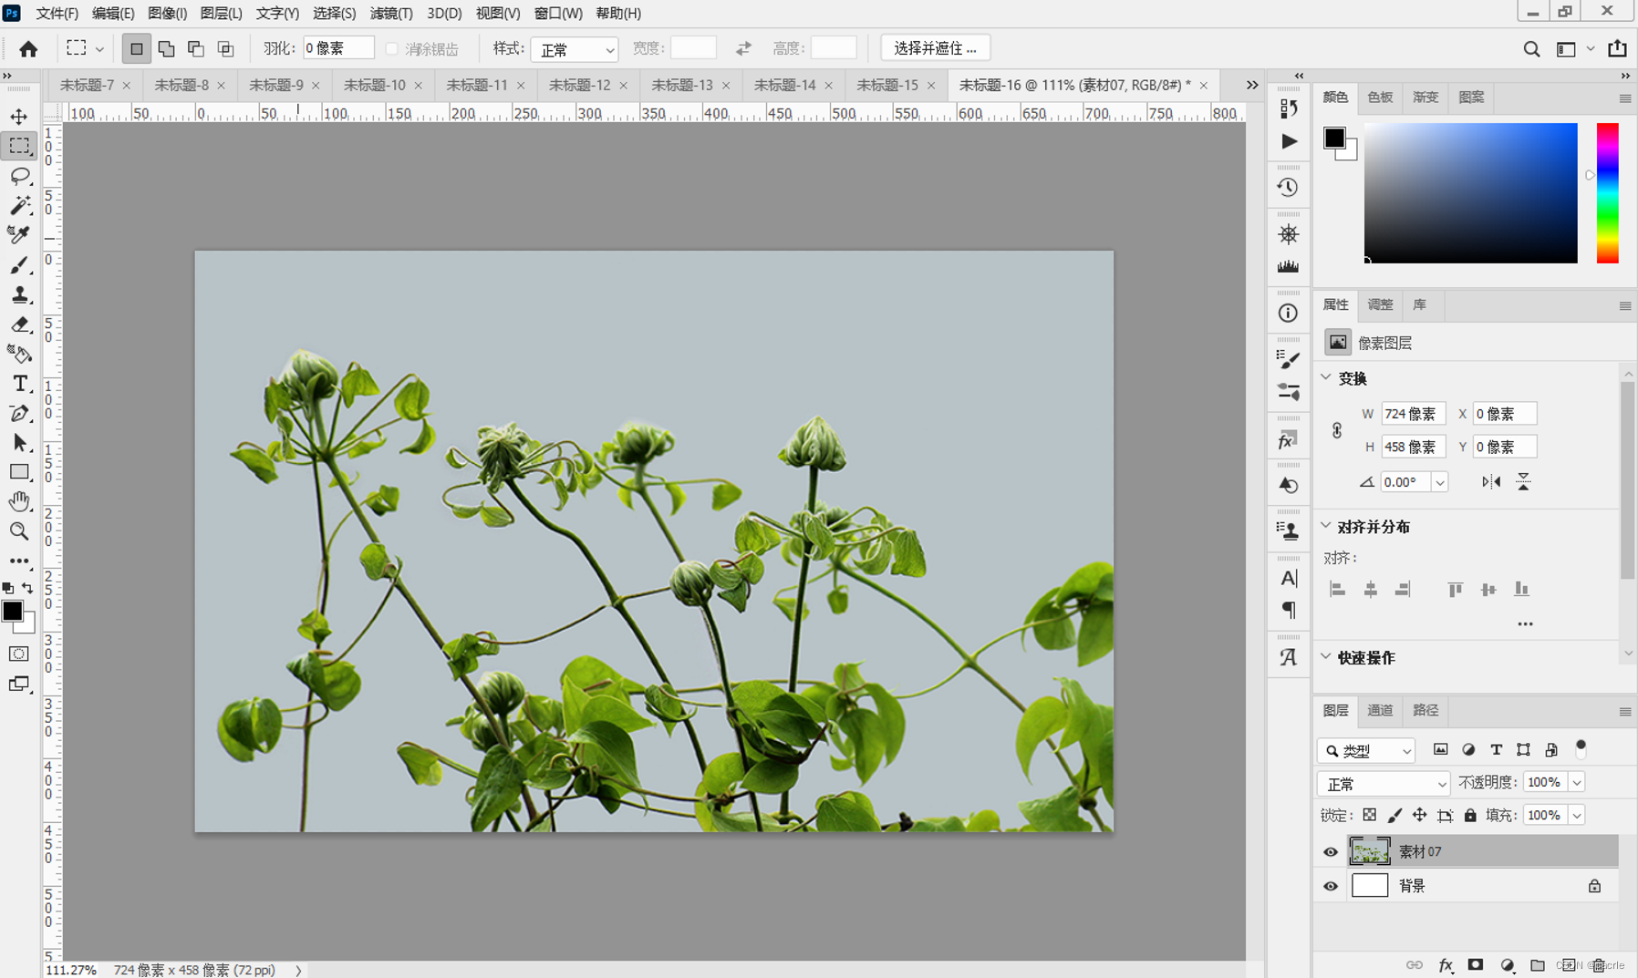This screenshot has width=1638, height=978.
Task: Switch to the 通道 channels tab
Action: point(1380,710)
